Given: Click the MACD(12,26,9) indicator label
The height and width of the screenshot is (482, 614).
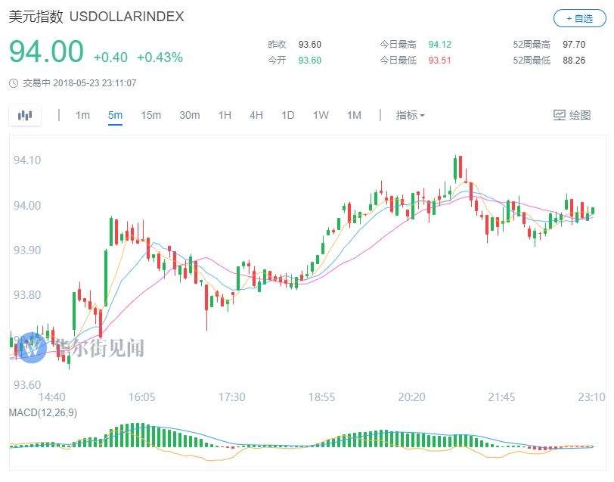Looking at the screenshot, I should (43, 412).
